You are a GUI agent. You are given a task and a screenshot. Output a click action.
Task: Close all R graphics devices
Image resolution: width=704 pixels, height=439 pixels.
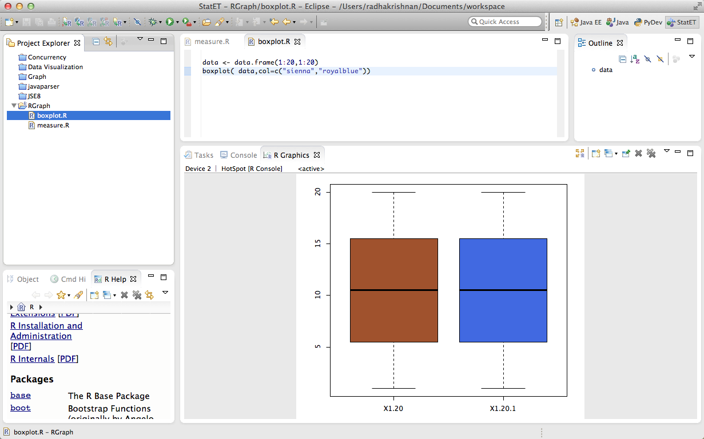click(x=651, y=153)
